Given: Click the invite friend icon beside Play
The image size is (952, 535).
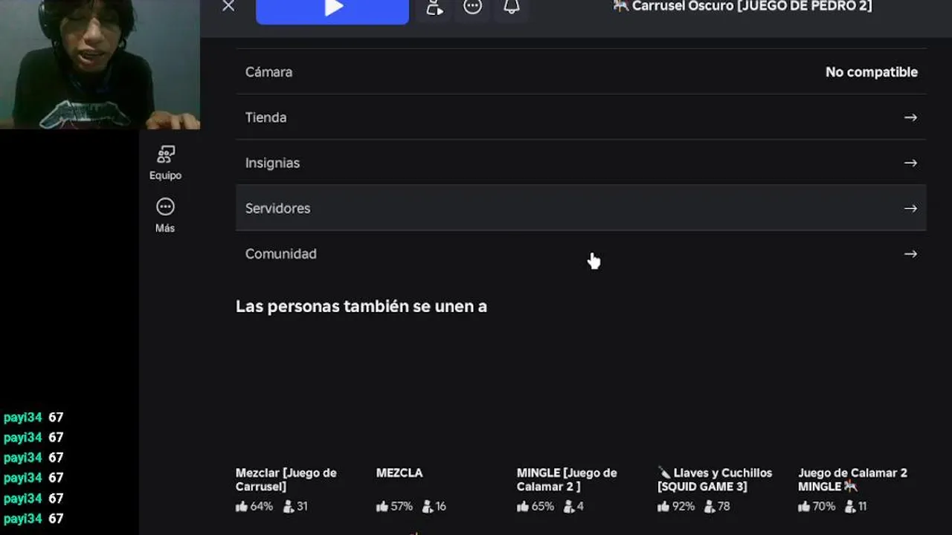Looking at the screenshot, I should coord(434,7).
